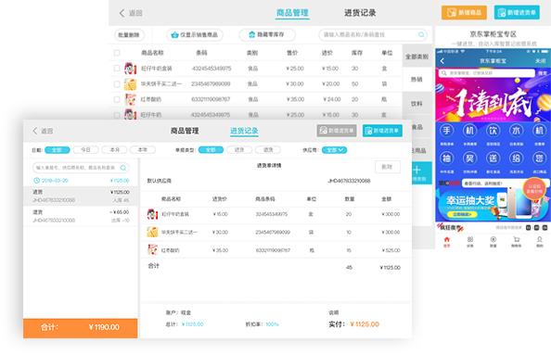Select 退货 document type pill
The image size is (551, 355).
point(268,150)
